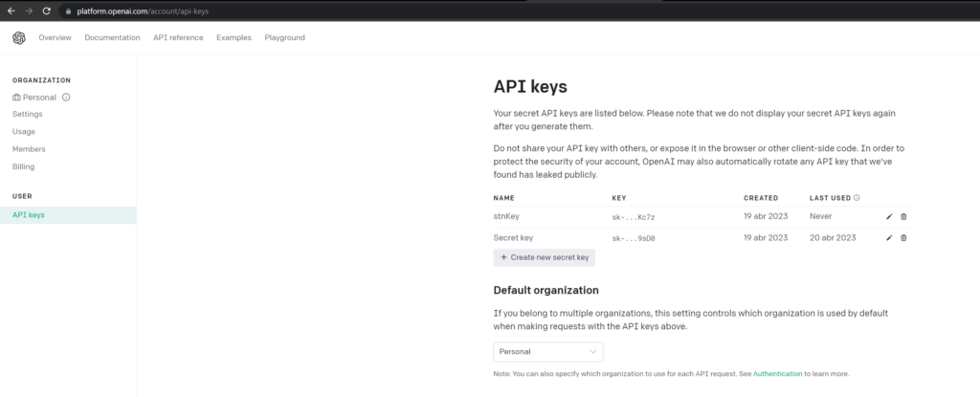Click the browser address bar URL
980x397 pixels.
click(x=144, y=11)
